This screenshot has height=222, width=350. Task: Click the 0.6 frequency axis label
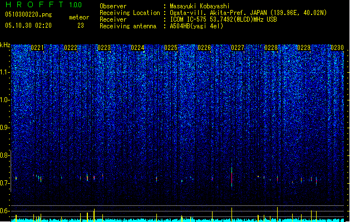pos(5,211)
